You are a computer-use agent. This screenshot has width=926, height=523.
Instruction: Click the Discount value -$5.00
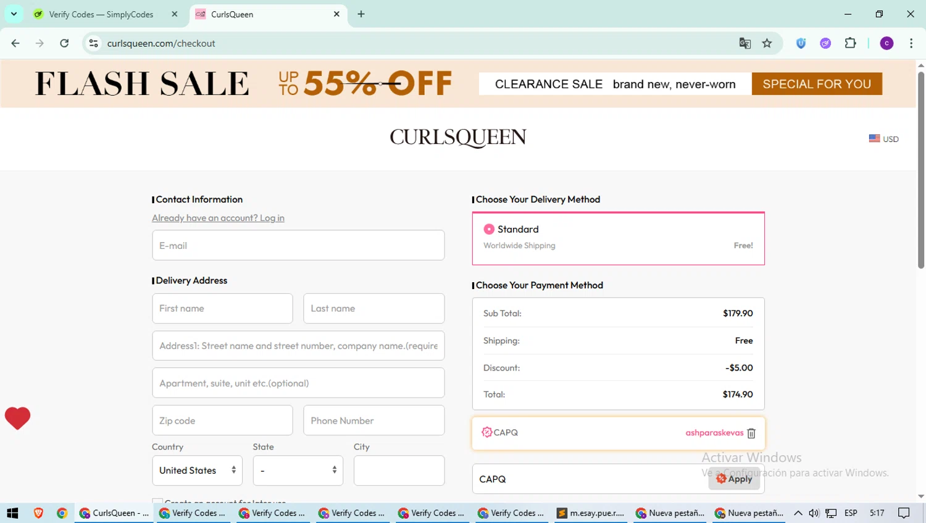point(739,368)
